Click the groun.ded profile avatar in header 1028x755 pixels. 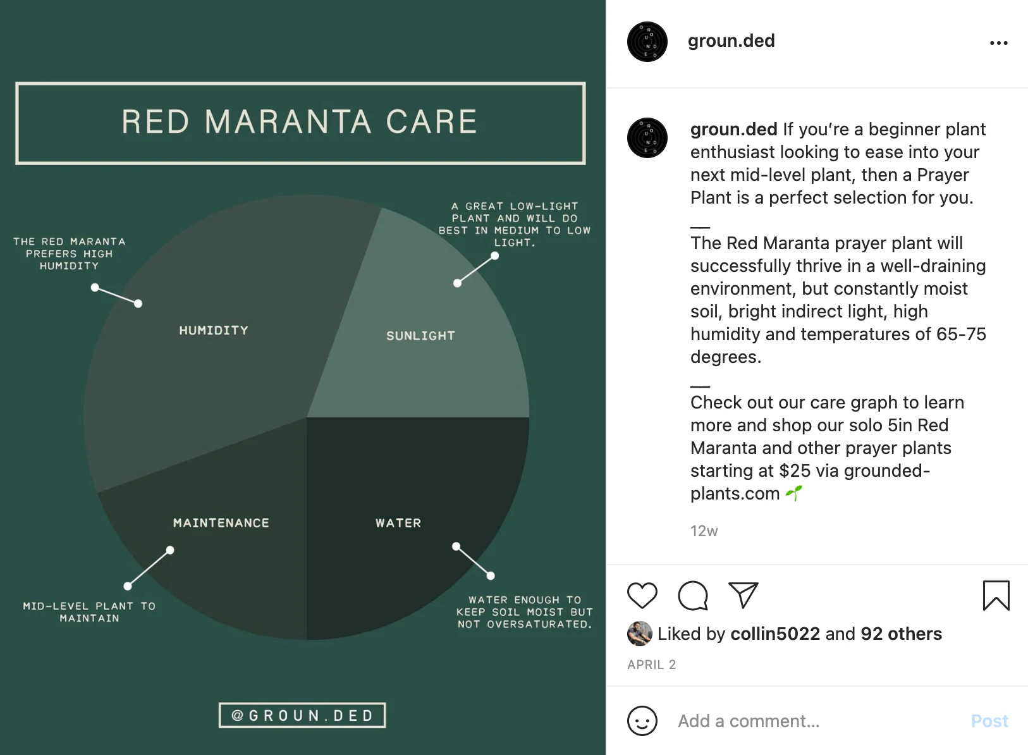pyautogui.click(x=647, y=42)
